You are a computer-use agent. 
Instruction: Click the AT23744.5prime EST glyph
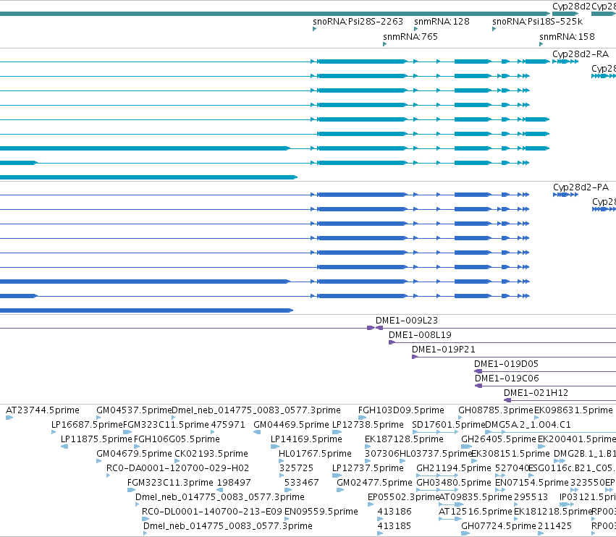9,418
